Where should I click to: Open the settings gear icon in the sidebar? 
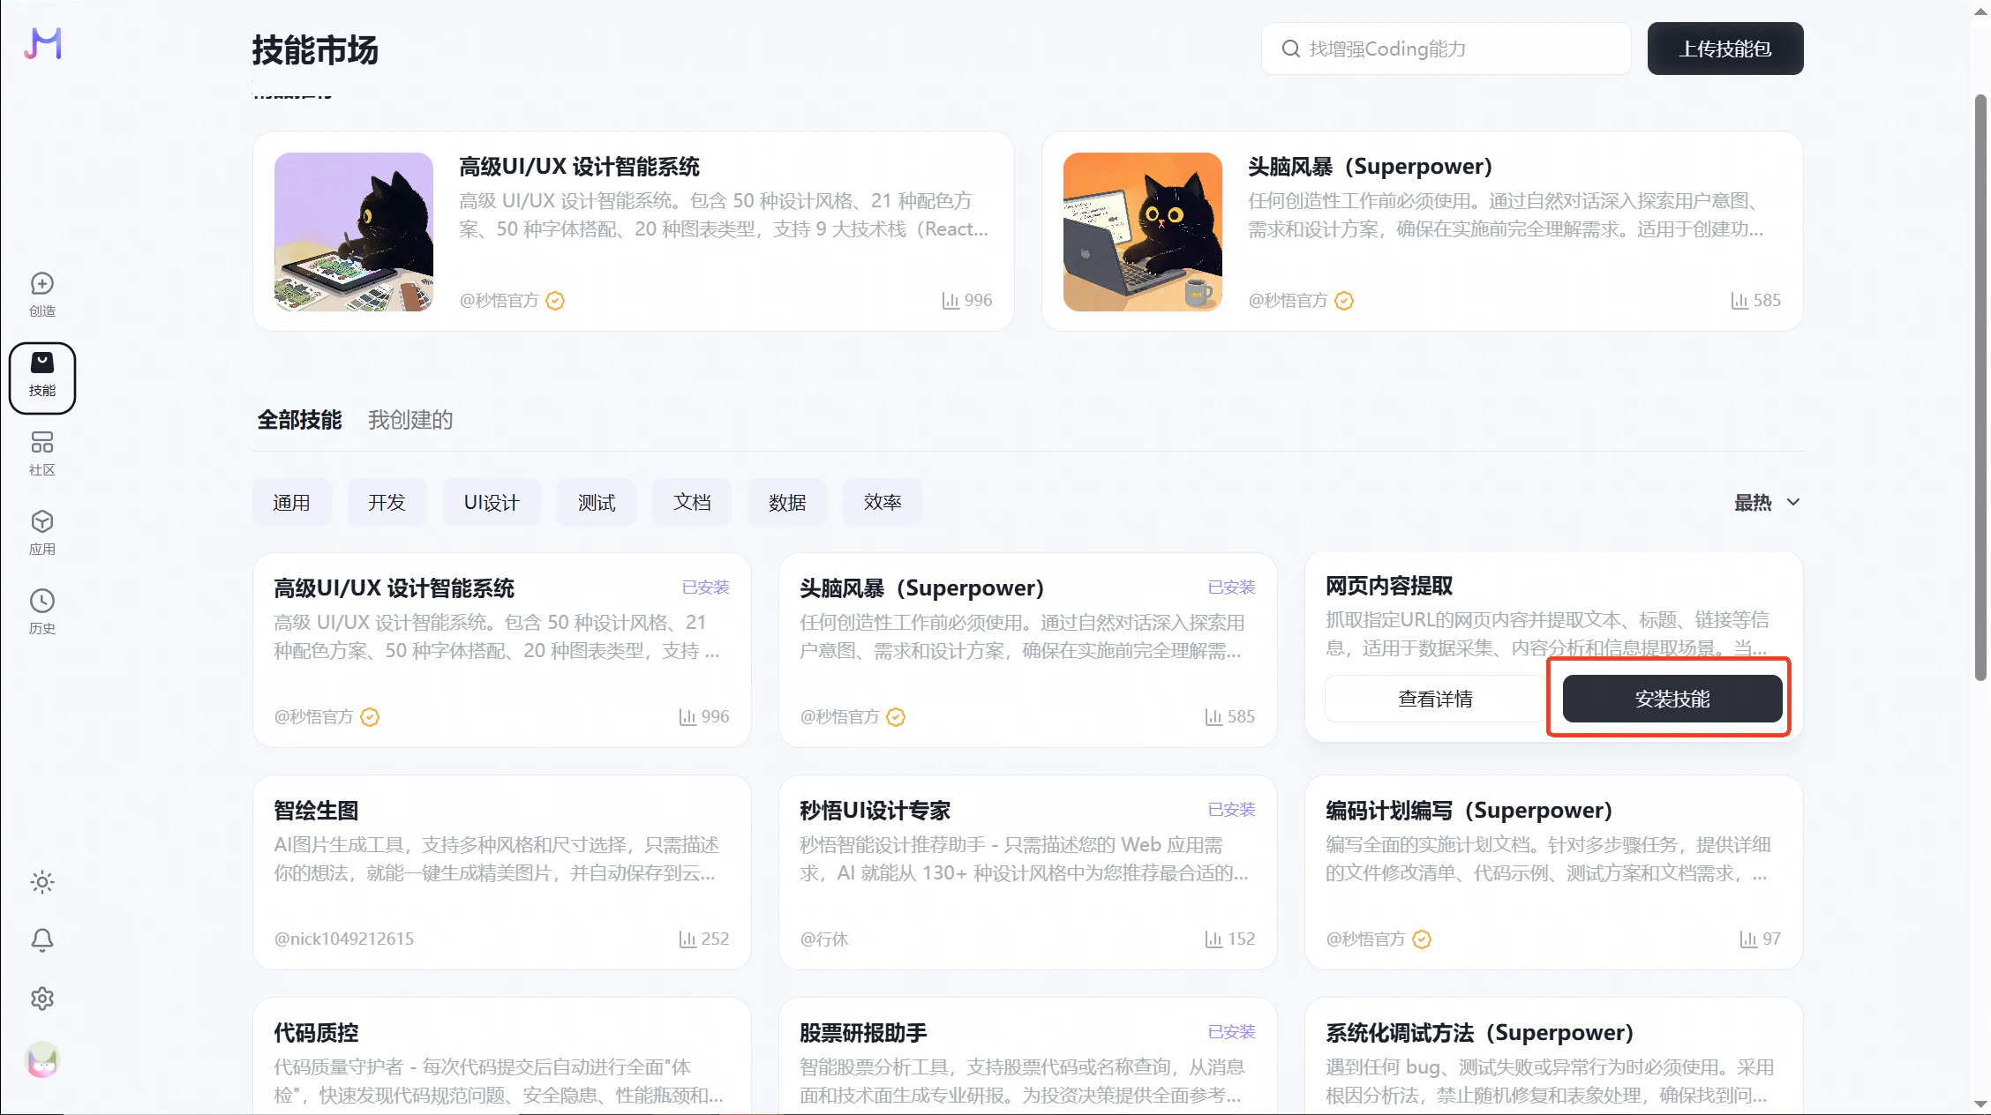pyautogui.click(x=42, y=999)
